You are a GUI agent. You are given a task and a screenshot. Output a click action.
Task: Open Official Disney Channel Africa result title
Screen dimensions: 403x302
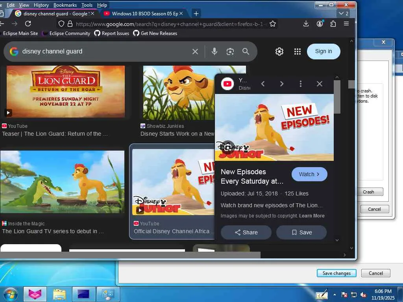pos(174,231)
